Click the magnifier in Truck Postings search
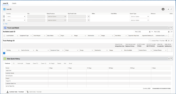176x94 pixels. (150, 40)
